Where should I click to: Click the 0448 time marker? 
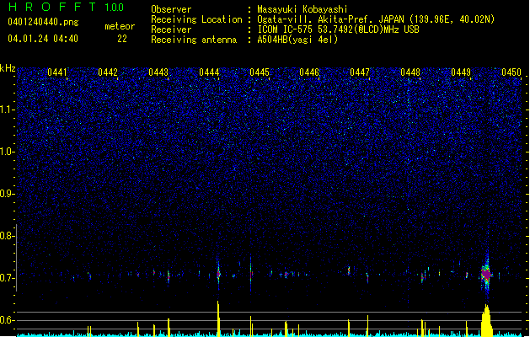(410, 72)
